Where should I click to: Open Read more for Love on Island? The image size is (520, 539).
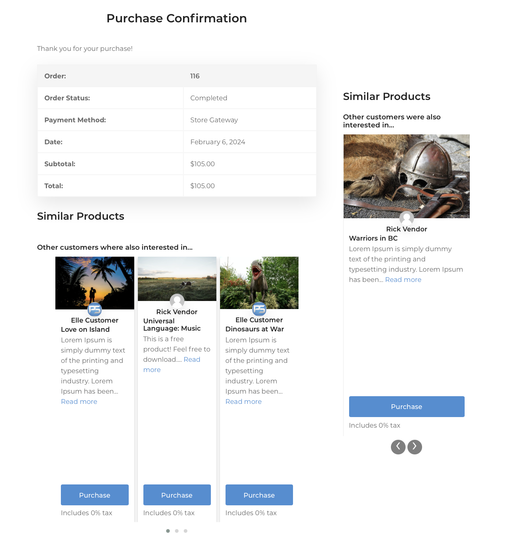coord(79,402)
